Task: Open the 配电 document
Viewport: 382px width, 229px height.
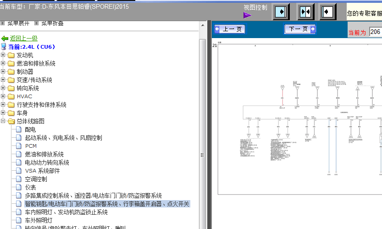Action: click(30, 129)
